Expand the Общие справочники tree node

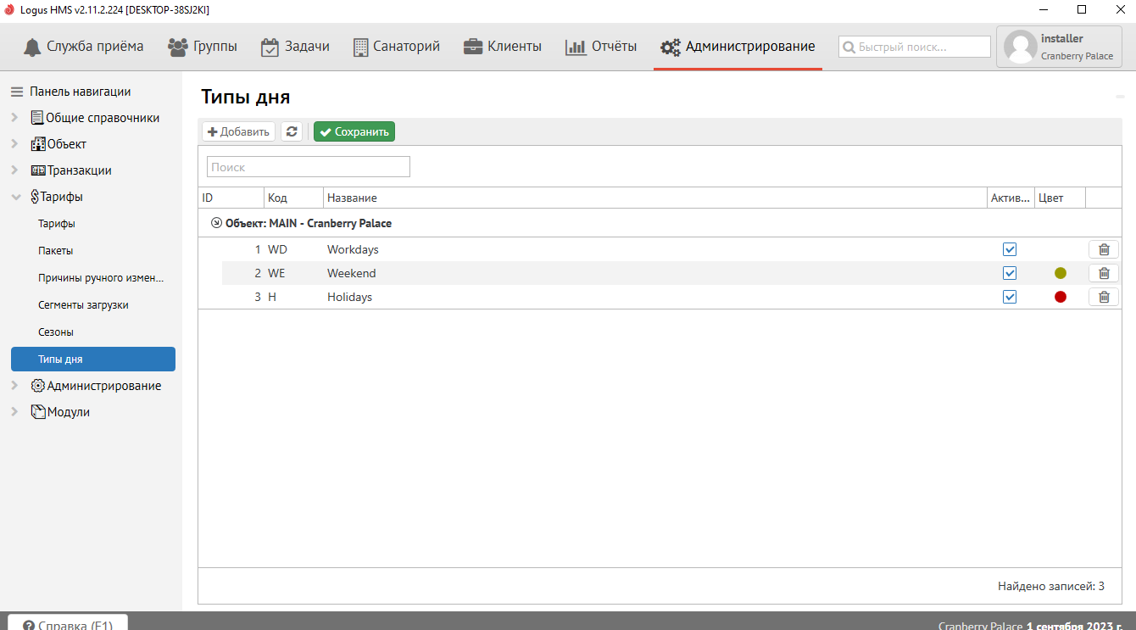click(x=15, y=118)
